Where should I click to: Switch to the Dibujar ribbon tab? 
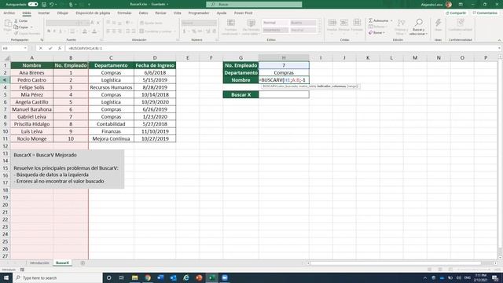[x=63, y=13]
